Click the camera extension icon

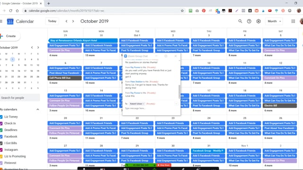[197, 10]
